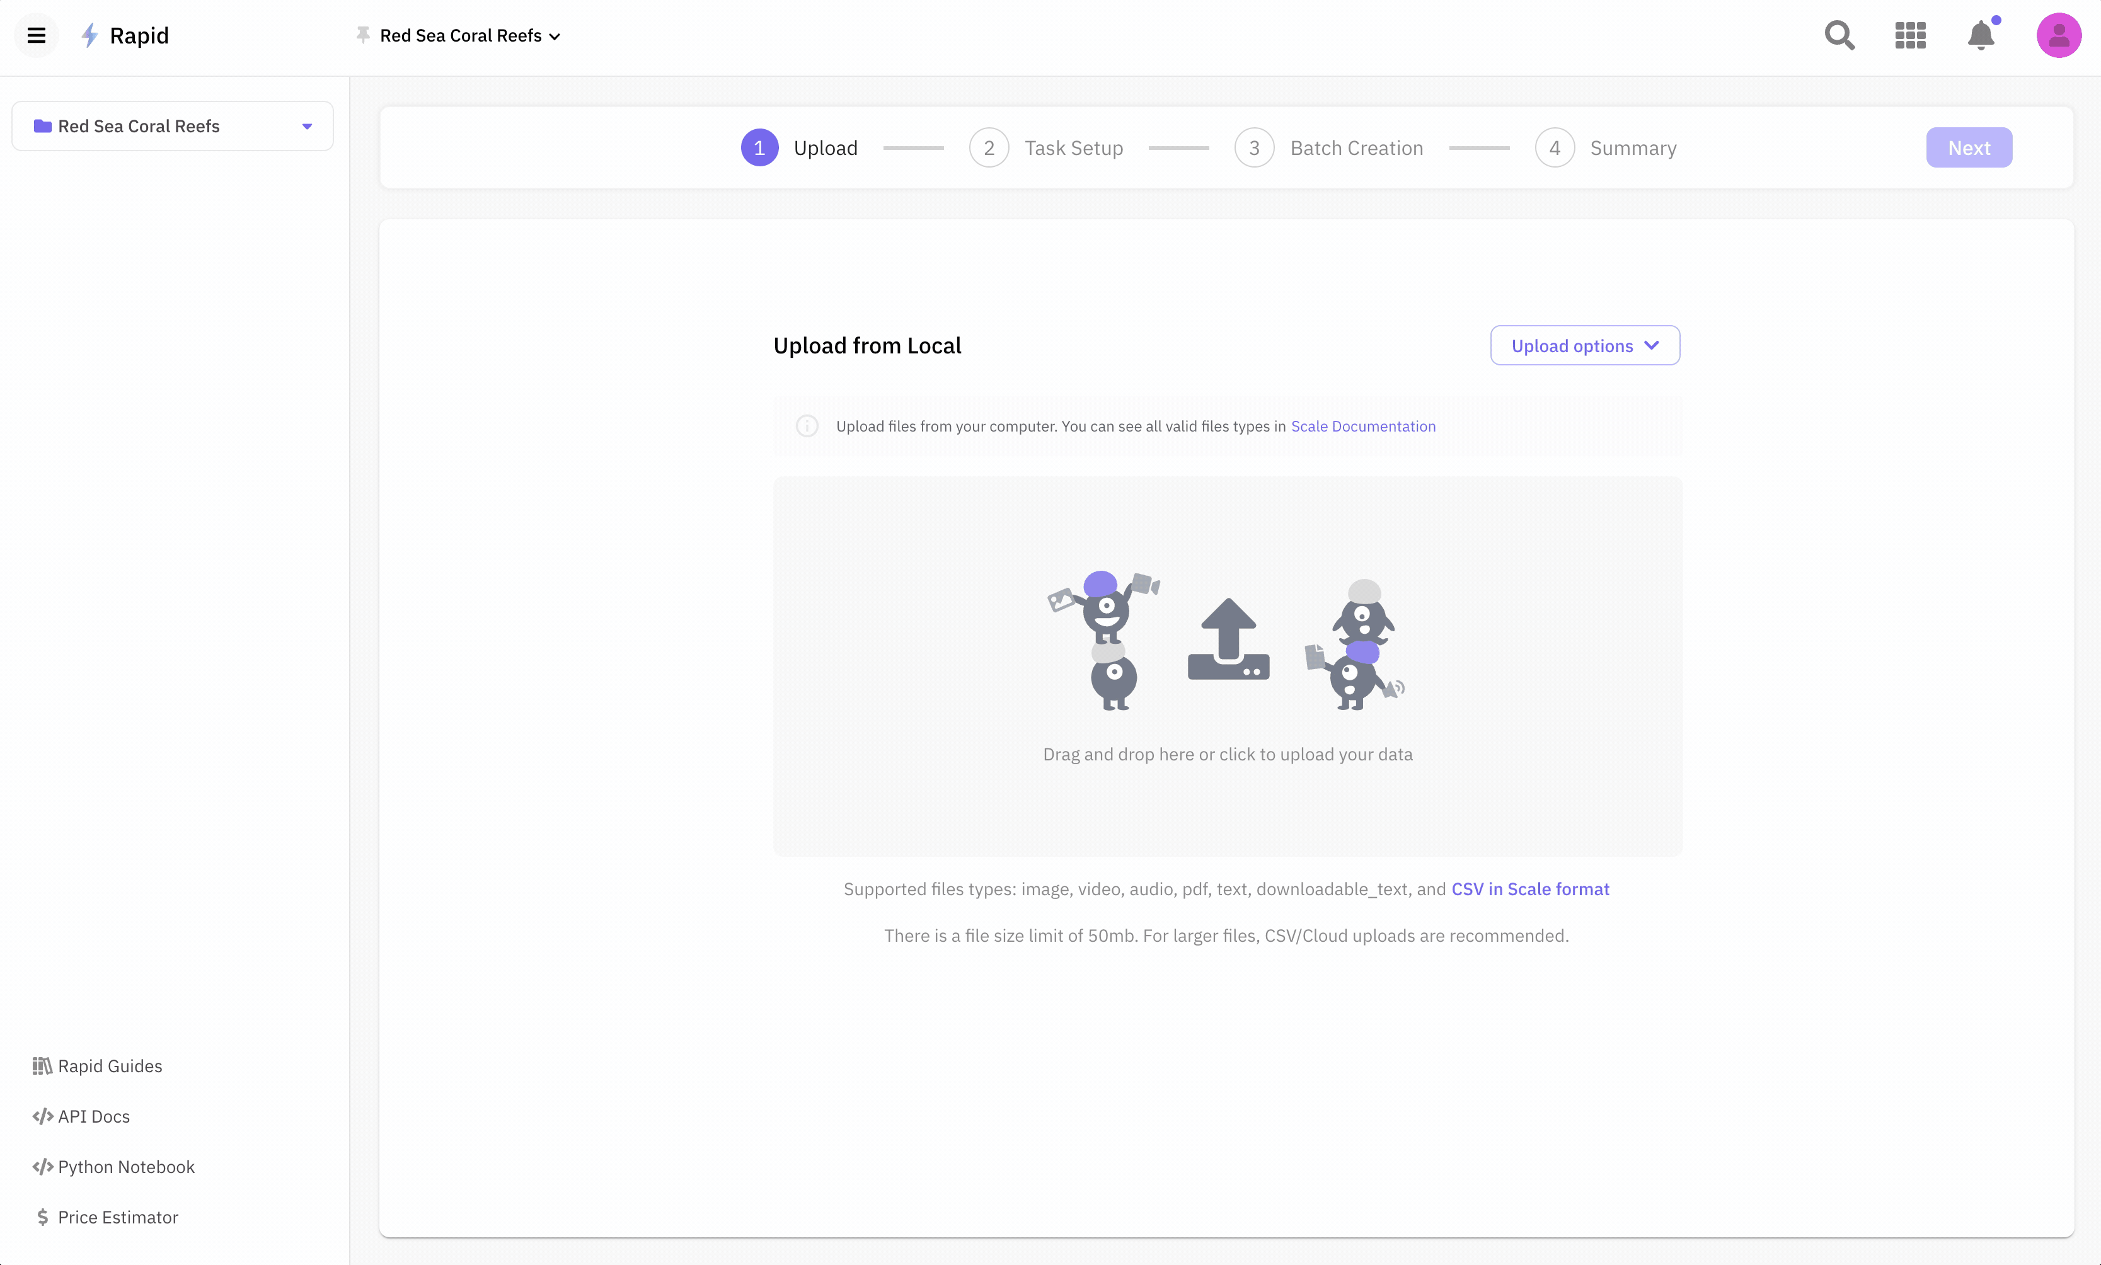Open the hamburger menu
The image size is (2101, 1265).
tap(36, 35)
